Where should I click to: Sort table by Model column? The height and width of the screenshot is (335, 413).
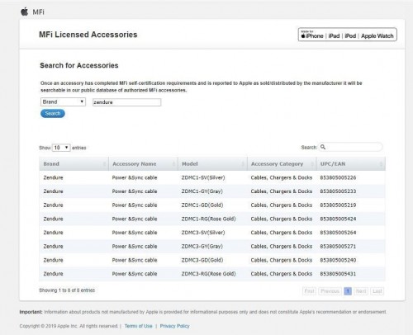point(212,164)
